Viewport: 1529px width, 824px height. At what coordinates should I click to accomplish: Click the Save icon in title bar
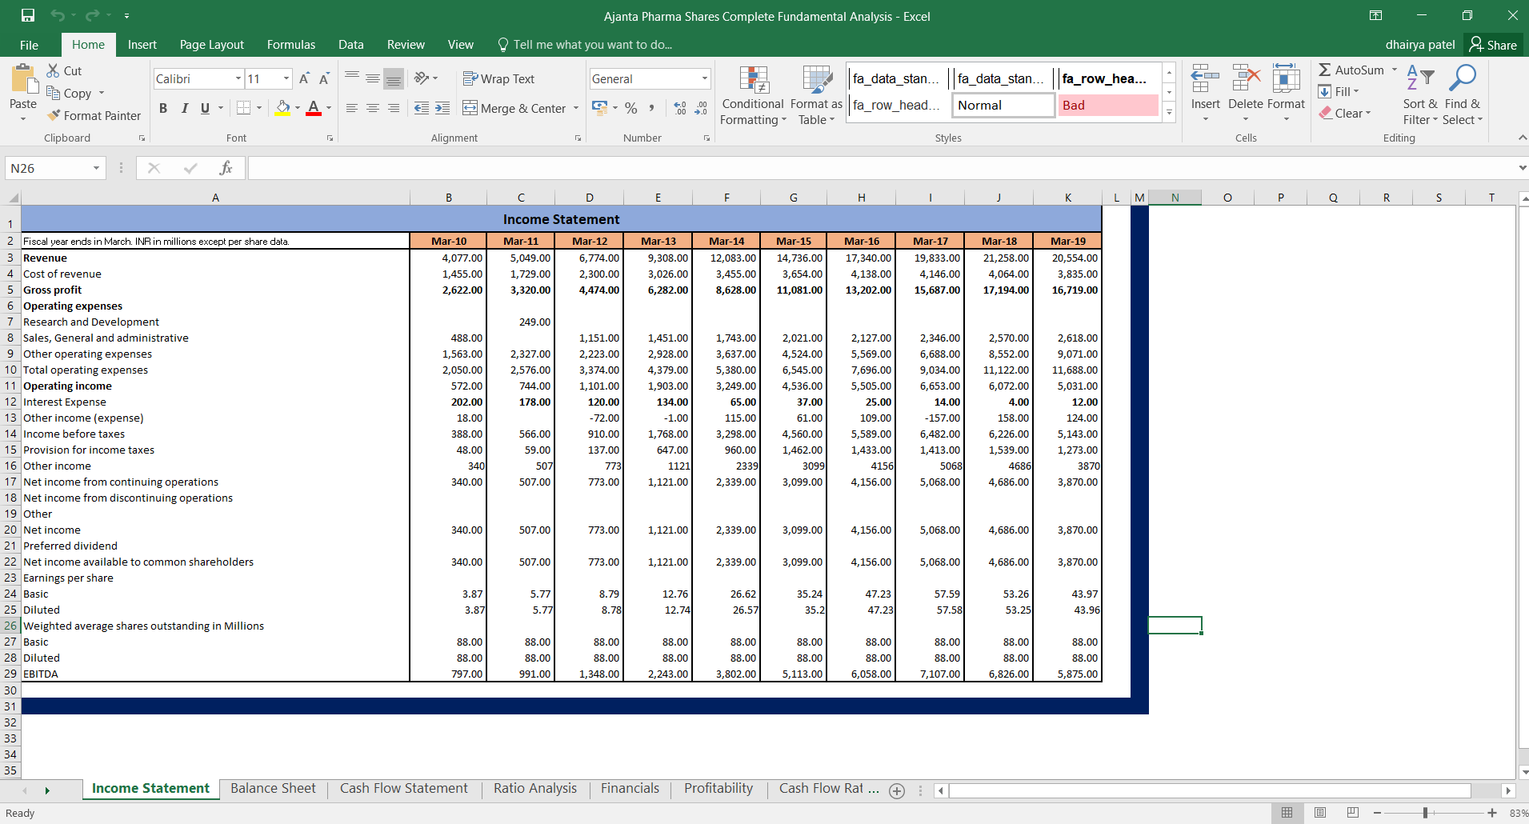coord(27,15)
